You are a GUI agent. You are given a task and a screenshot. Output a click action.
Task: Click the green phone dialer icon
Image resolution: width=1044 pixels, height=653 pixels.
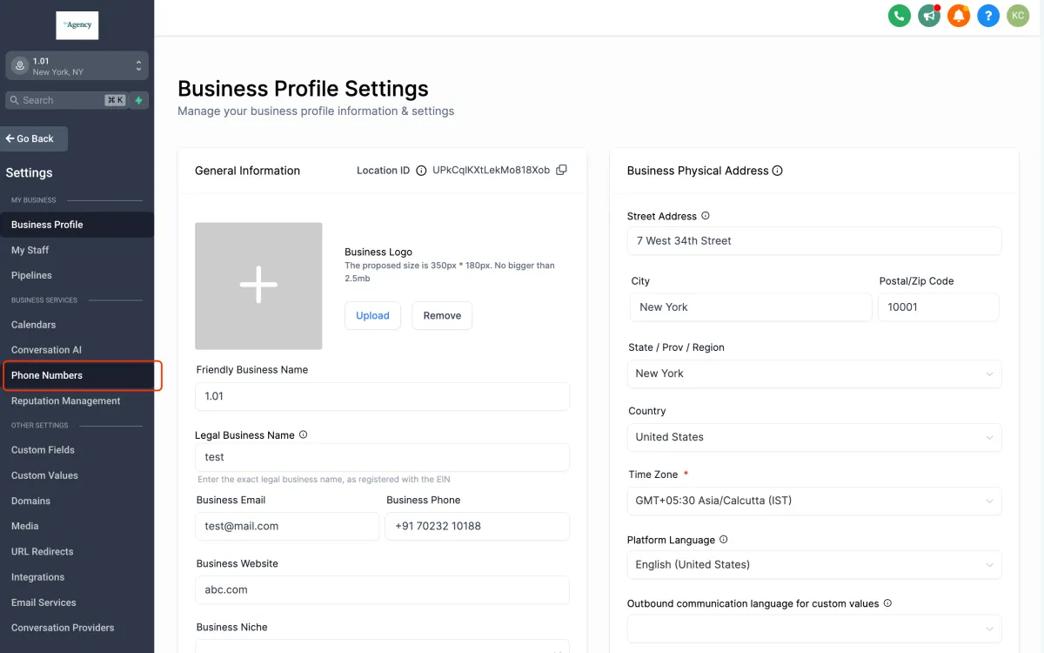[899, 16]
